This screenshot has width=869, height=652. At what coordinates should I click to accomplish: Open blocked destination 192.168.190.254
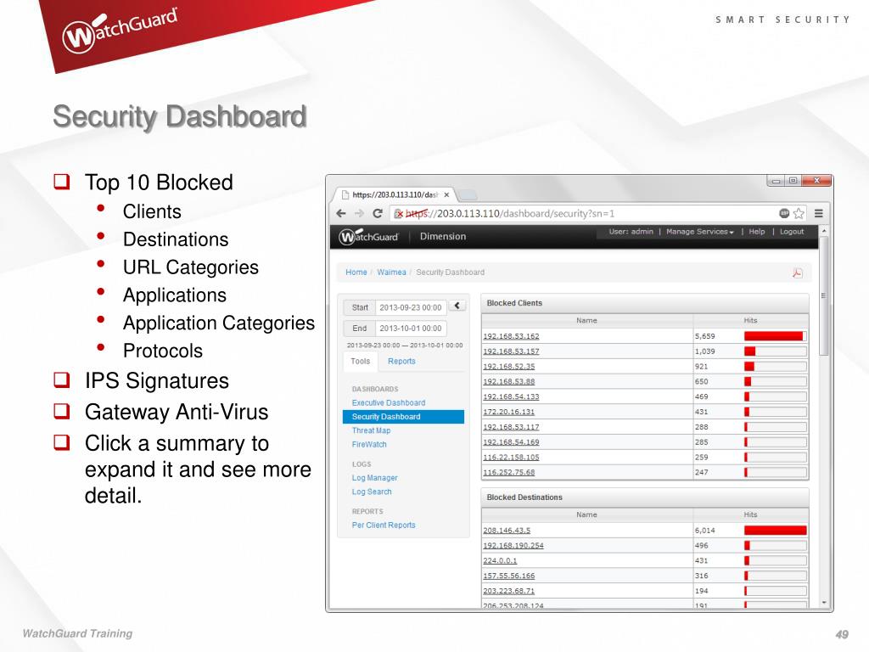(513, 546)
